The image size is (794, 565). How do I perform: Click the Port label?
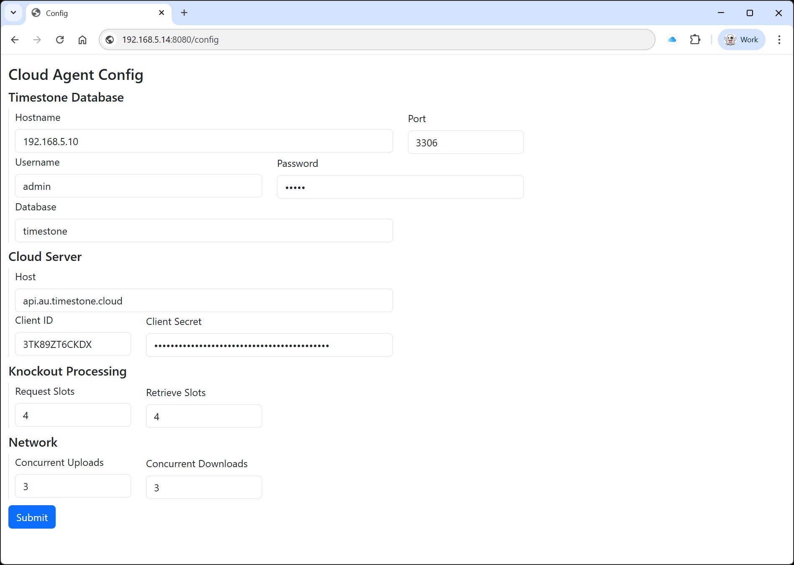417,119
